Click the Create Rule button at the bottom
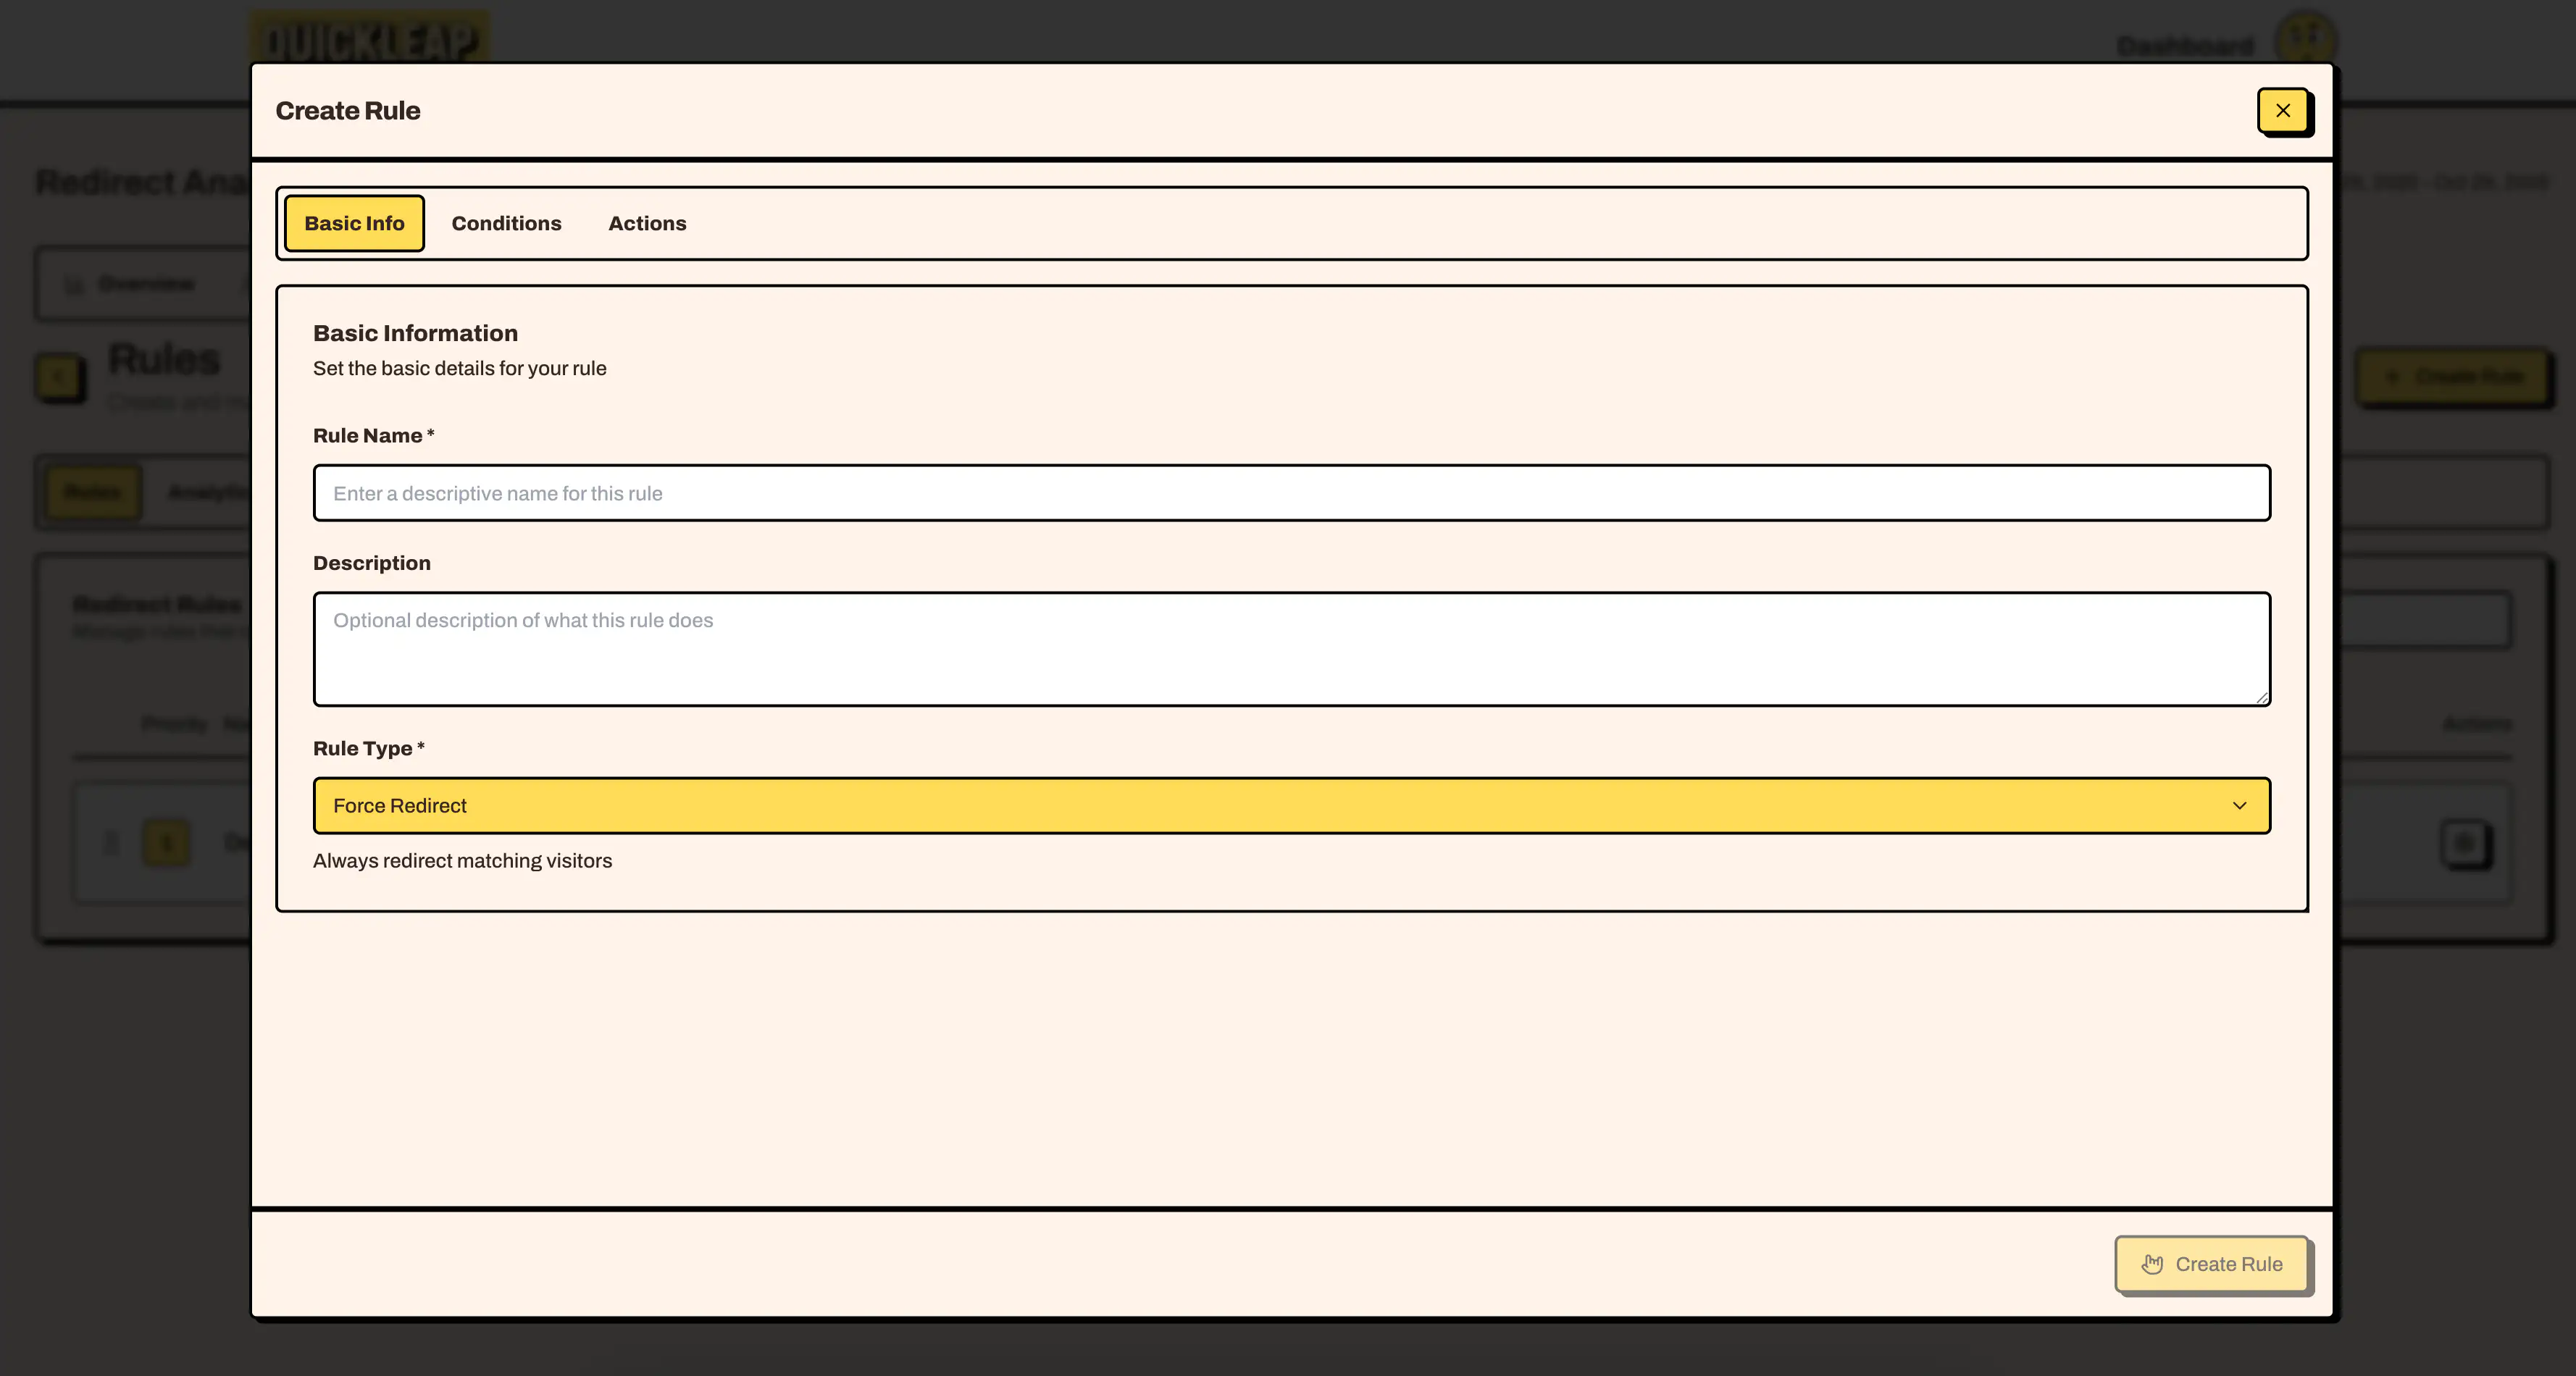This screenshot has height=1376, width=2576. pyautogui.click(x=2213, y=1263)
